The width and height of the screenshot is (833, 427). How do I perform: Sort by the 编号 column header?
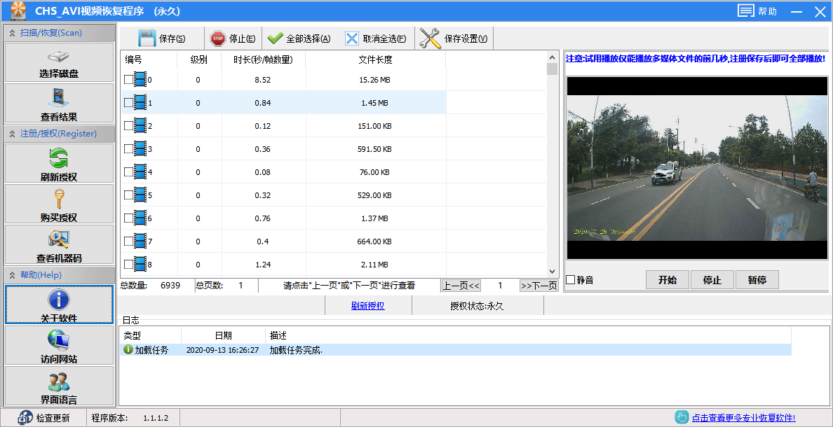(x=149, y=60)
